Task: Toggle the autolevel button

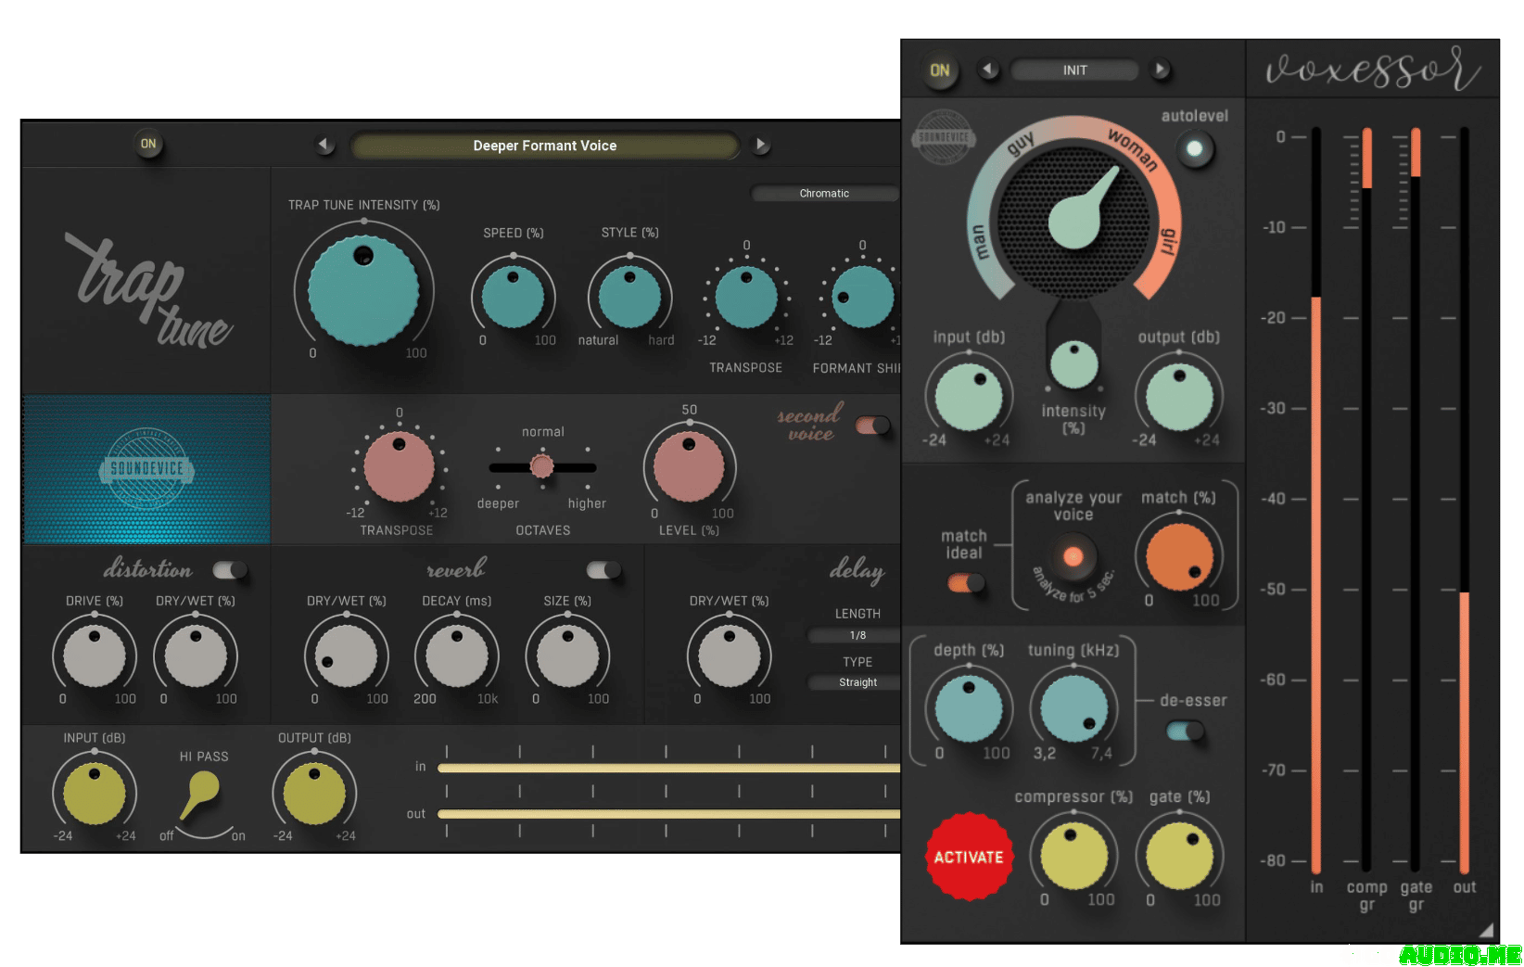Action: click(x=1195, y=148)
